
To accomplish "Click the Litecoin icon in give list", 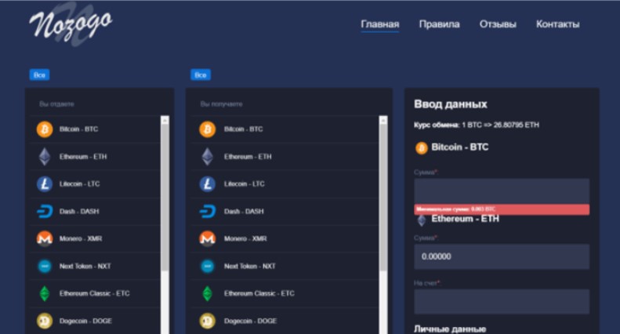I will click(x=45, y=184).
